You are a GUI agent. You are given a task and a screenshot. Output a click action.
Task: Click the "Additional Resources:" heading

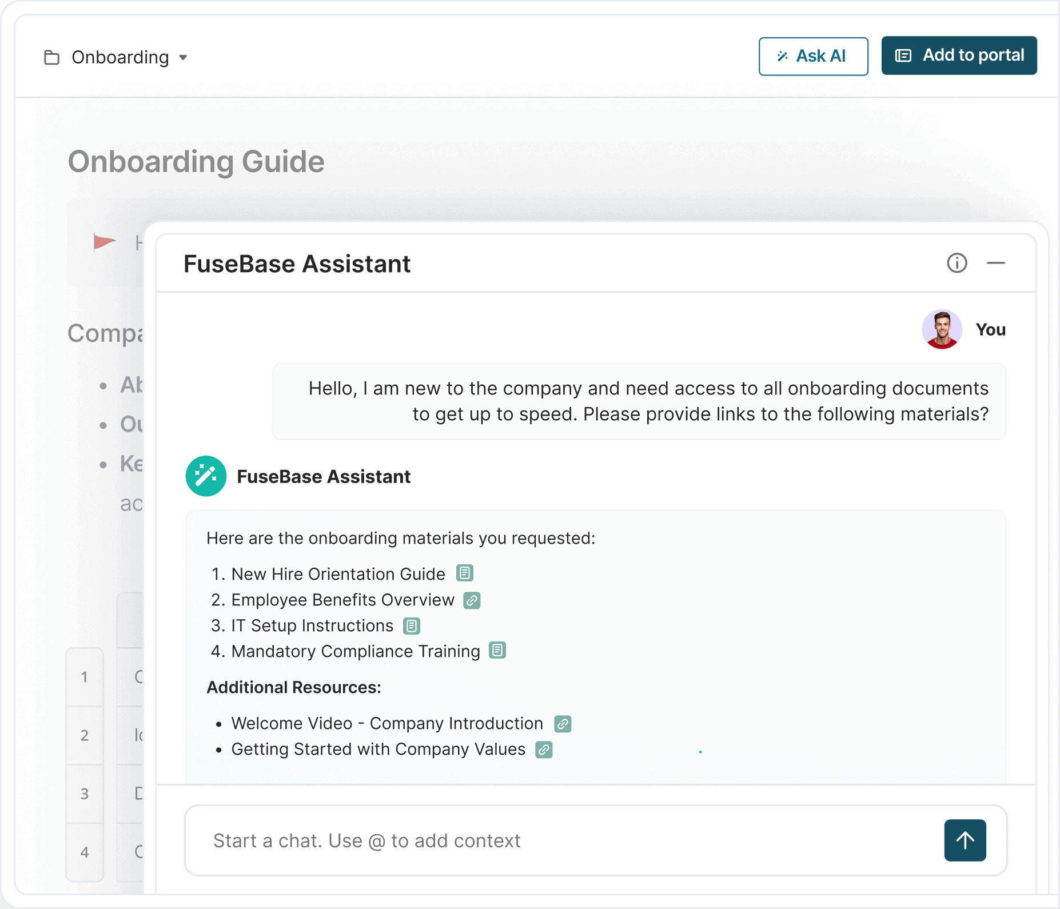click(x=294, y=687)
